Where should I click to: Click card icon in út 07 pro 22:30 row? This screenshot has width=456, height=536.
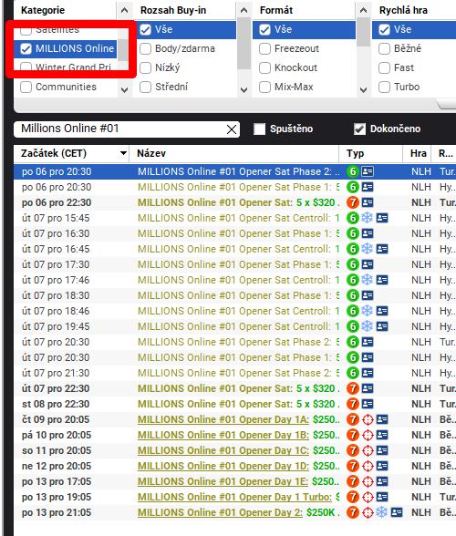(368, 388)
